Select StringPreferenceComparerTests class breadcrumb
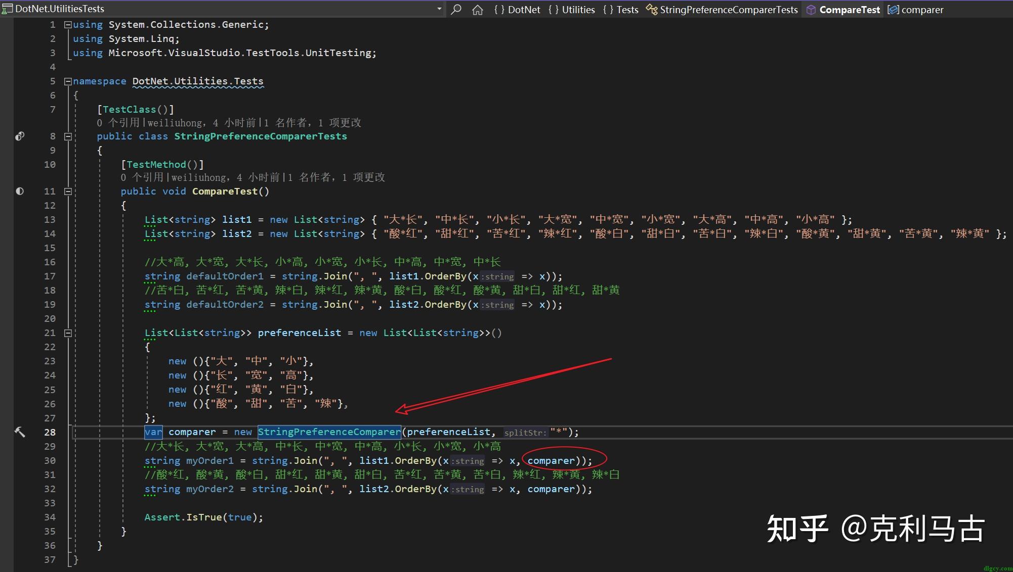1013x572 pixels. point(722,10)
